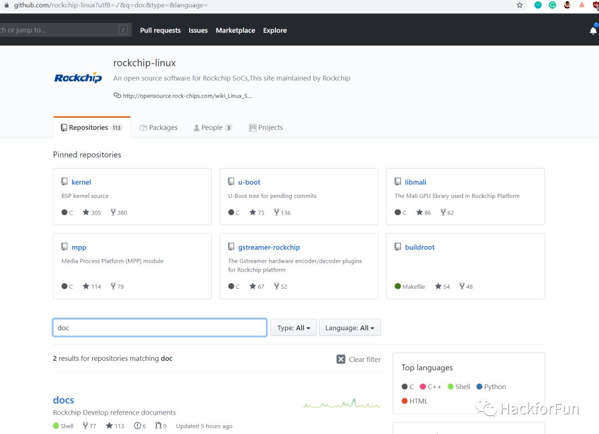
Task: Click the link icon beside opensource URL
Action: tap(117, 95)
